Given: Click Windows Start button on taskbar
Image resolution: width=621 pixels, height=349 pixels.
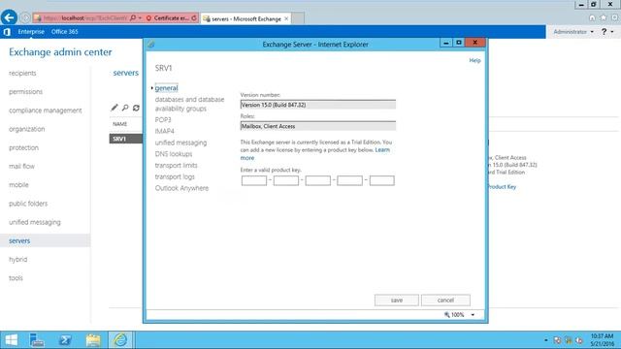Looking at the screenshot, I should point(11,340).
